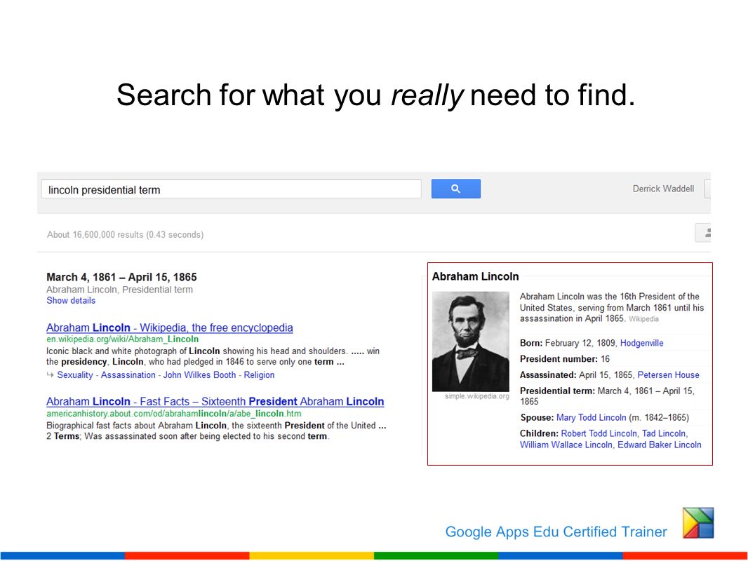Open the Assassination sitelink
The width and height of the screenshot is (748, 561).
coord(128,374)
